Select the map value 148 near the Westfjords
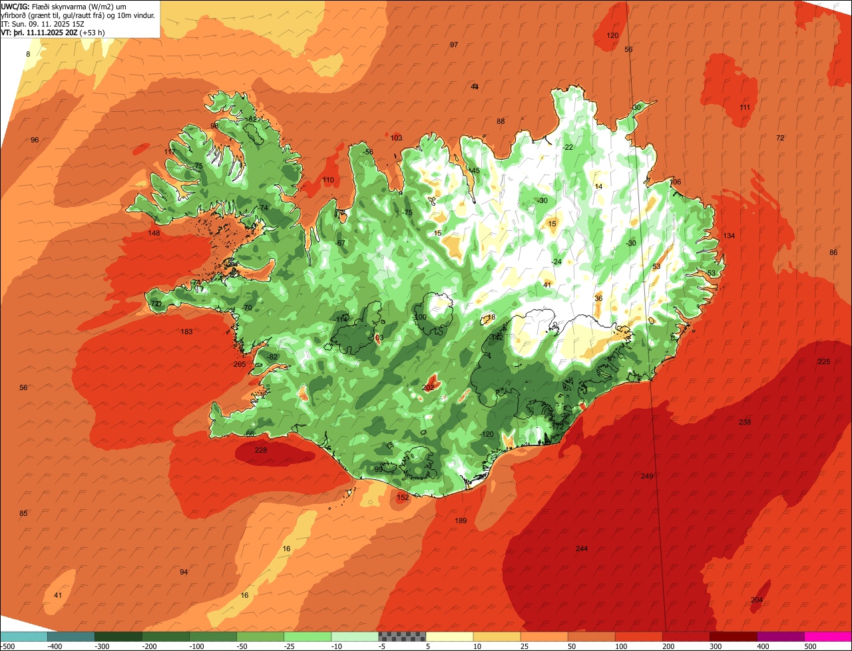 click(154, 233)
